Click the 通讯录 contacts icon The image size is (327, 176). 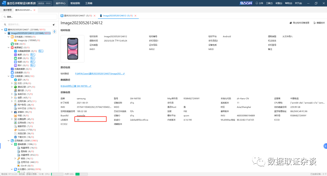(x=15, y=91)
